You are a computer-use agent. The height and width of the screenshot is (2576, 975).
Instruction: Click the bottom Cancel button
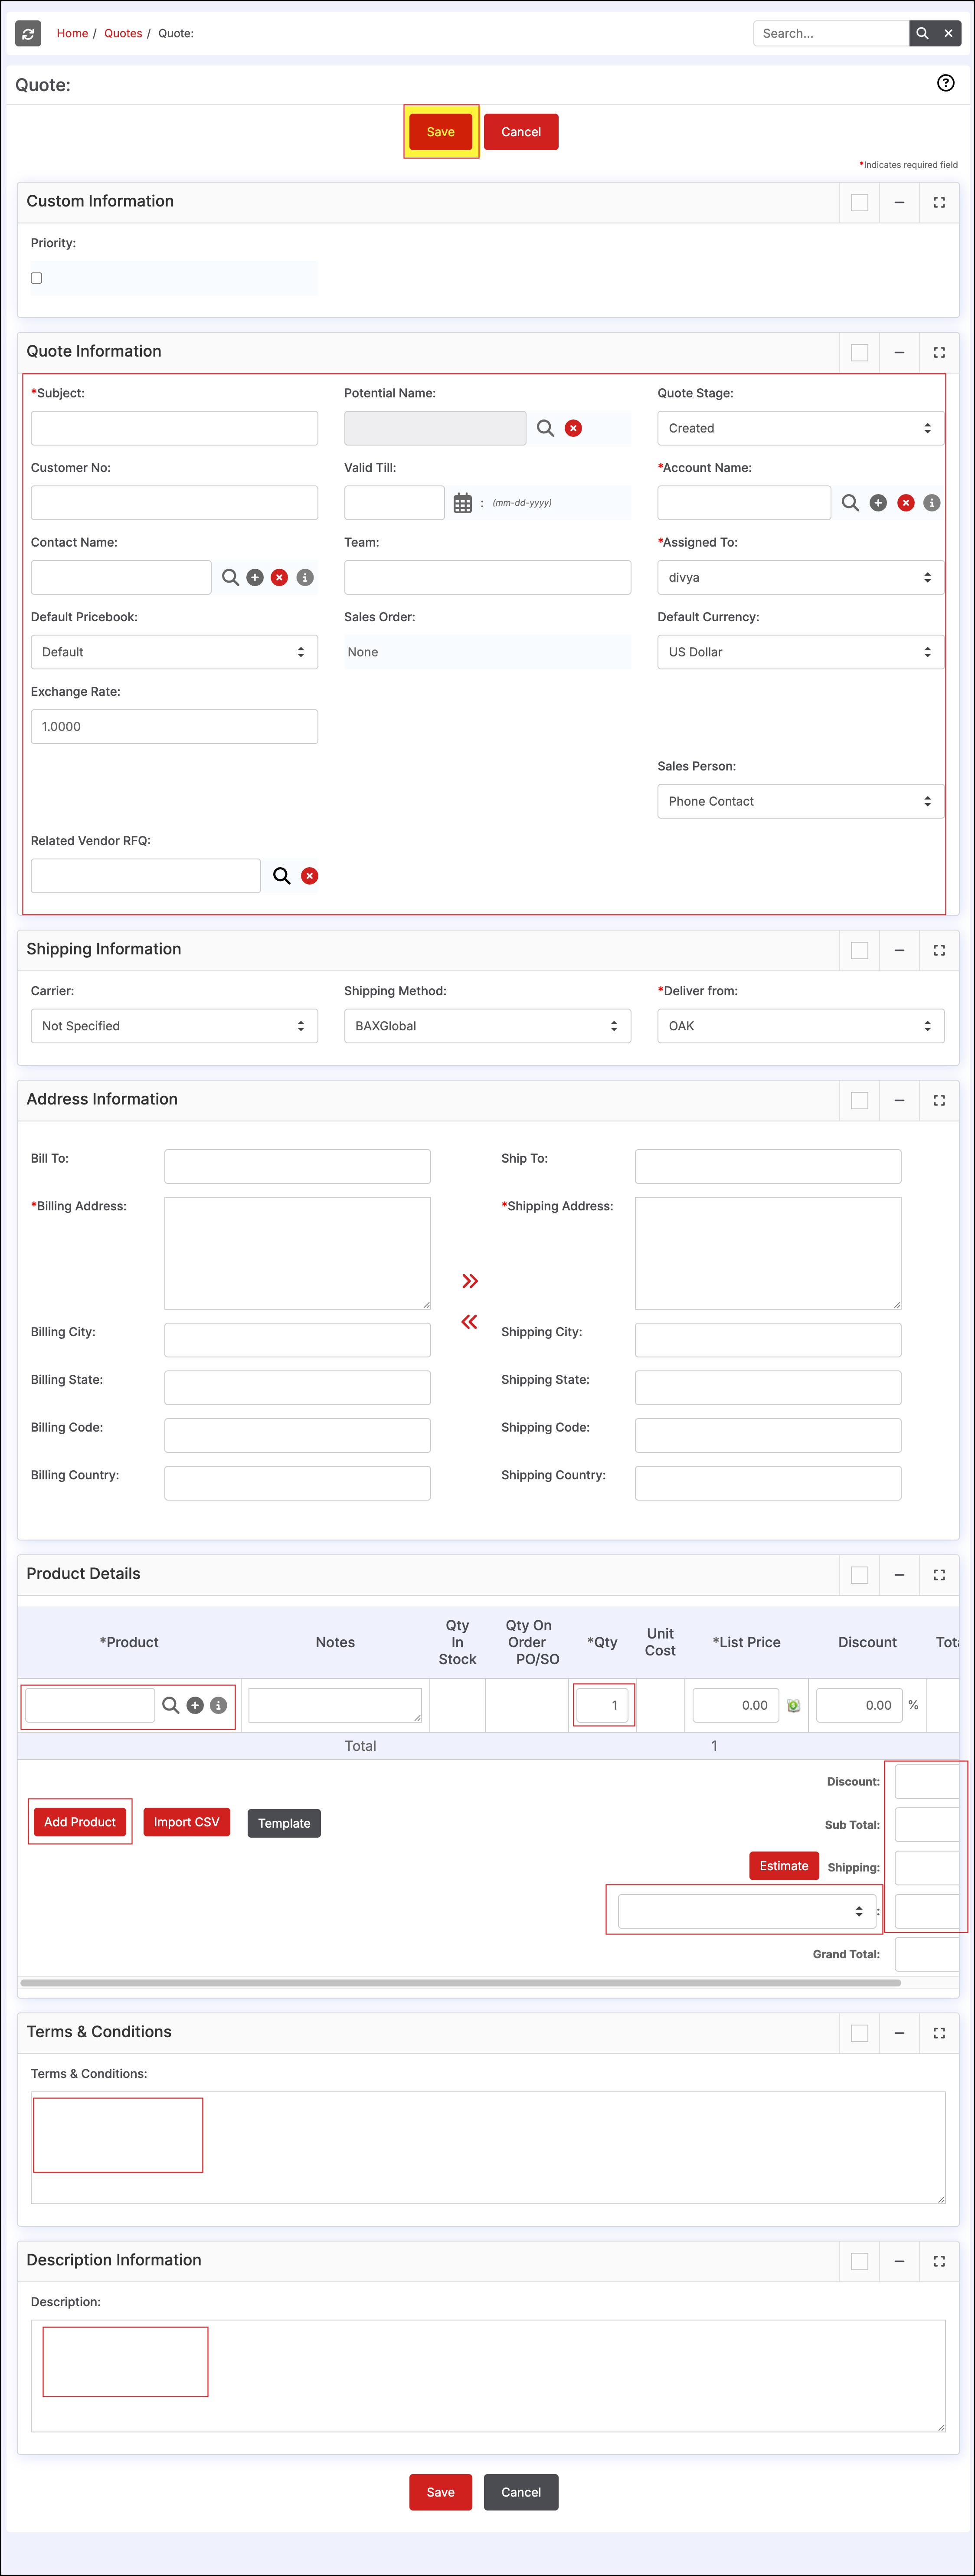click(521, 2492)
